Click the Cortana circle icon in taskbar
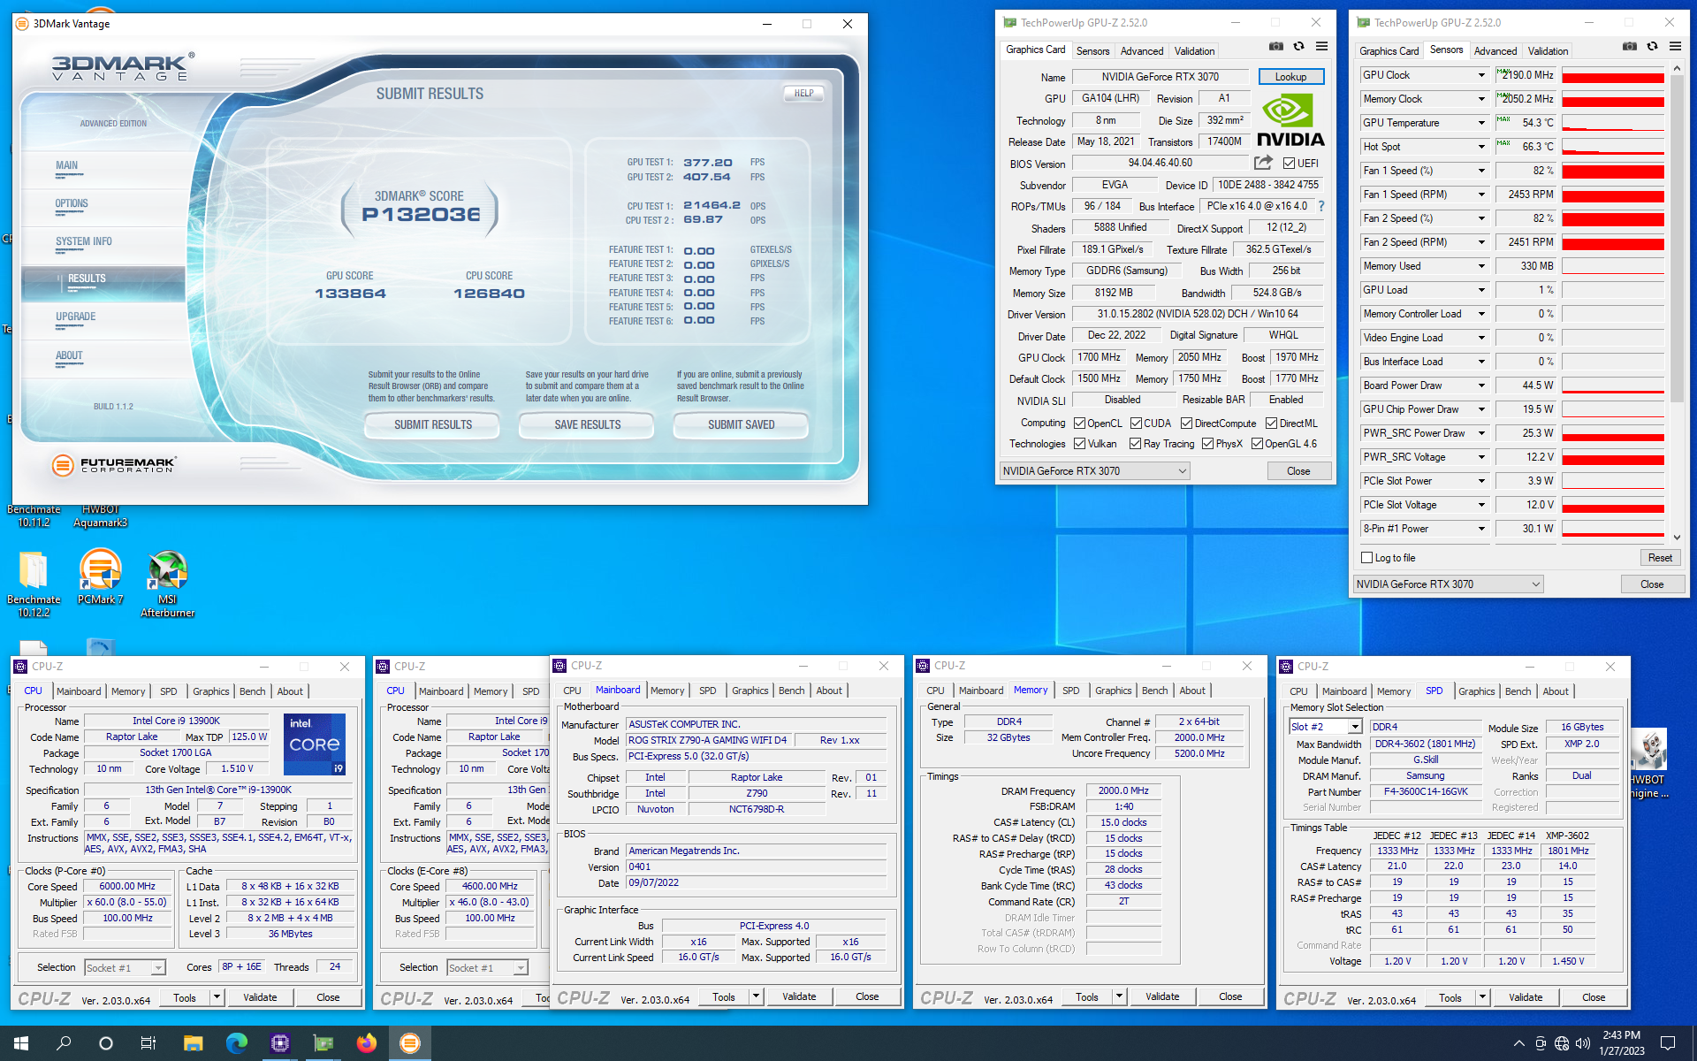1697x1061 pixels. coord(106,1043)
